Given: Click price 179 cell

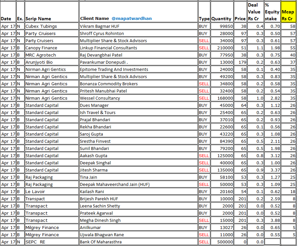Looking at the screenshot, I should click(240, 62).
